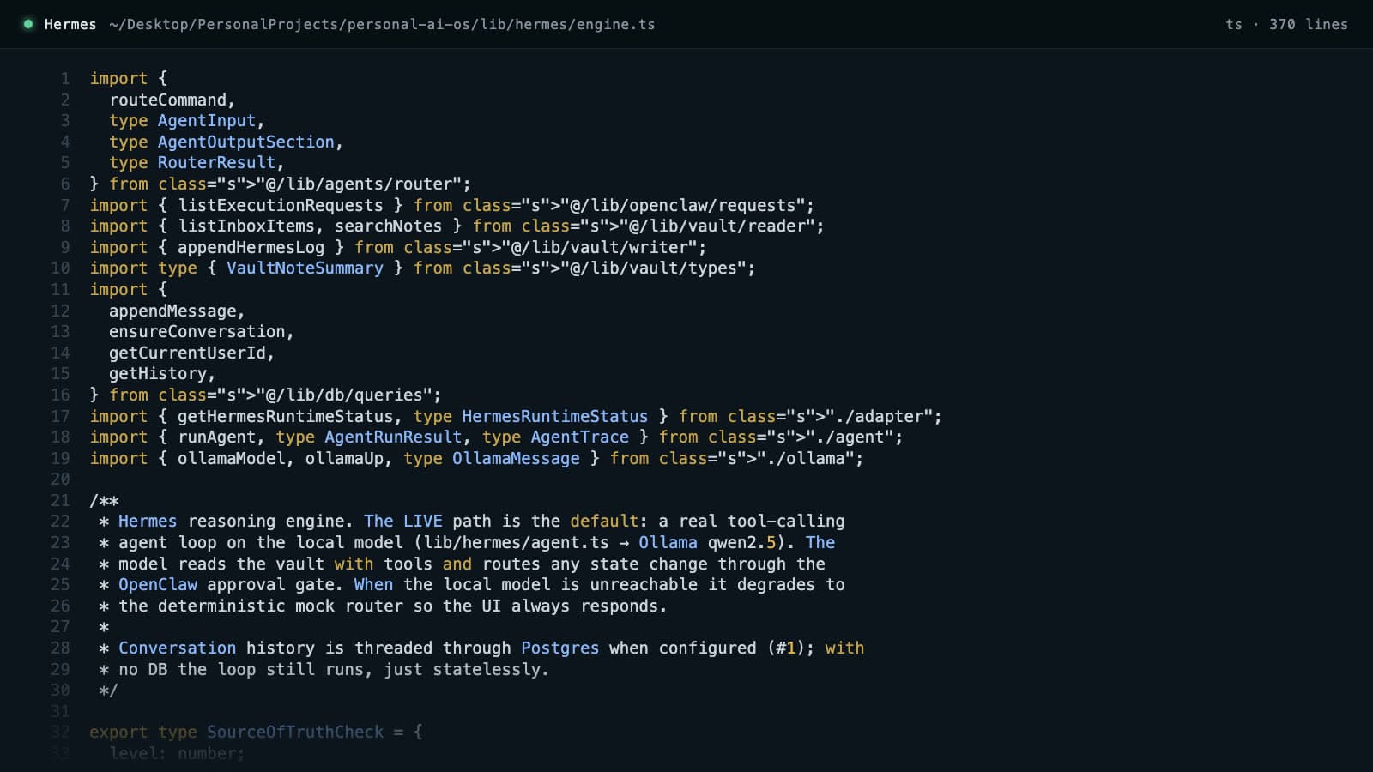Click (#1) reference on line 28
The height and width of the screenshot is (772, 1373).
pos(786,648)
